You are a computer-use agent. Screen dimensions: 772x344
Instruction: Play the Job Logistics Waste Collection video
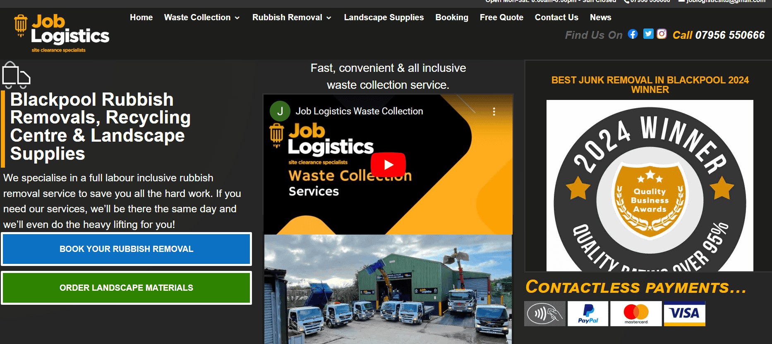388,165
